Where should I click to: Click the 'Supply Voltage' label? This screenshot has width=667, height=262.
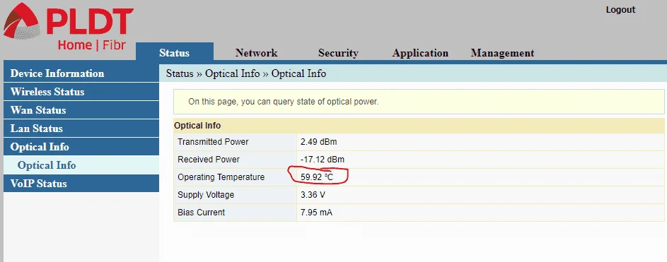(206, 195)
